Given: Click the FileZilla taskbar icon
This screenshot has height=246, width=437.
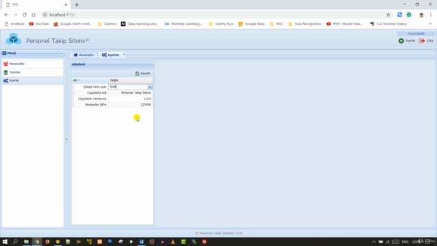Looking at the screenshot, I should coord(204,241).
